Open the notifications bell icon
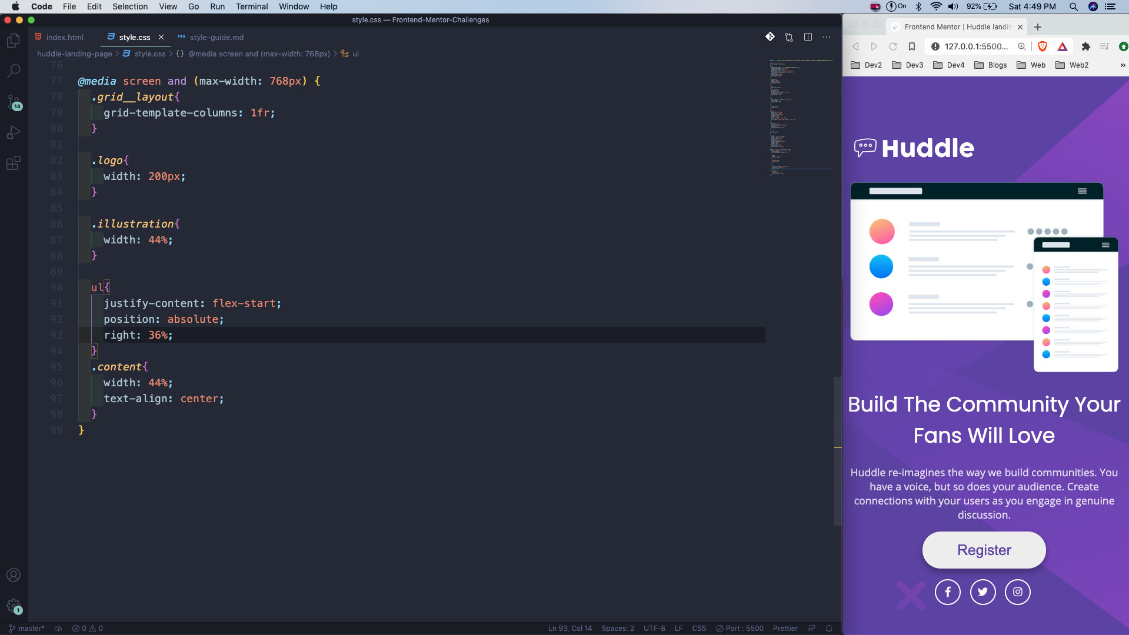This screenshot has width=1129, height=635. 829,628
